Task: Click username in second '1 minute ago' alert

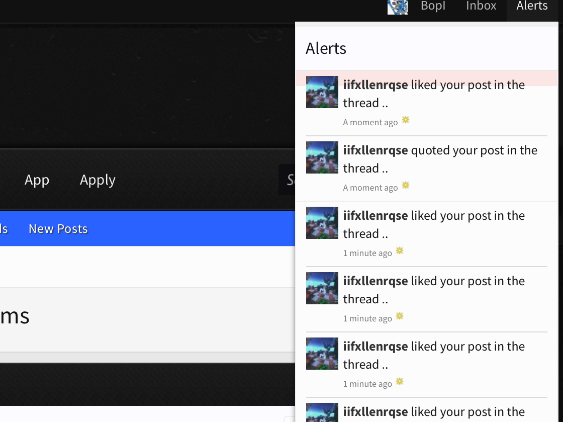Action: 375,281
